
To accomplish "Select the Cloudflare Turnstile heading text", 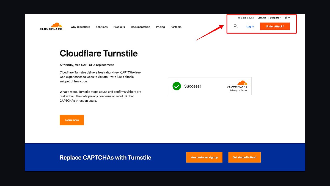I will [99, 53].
